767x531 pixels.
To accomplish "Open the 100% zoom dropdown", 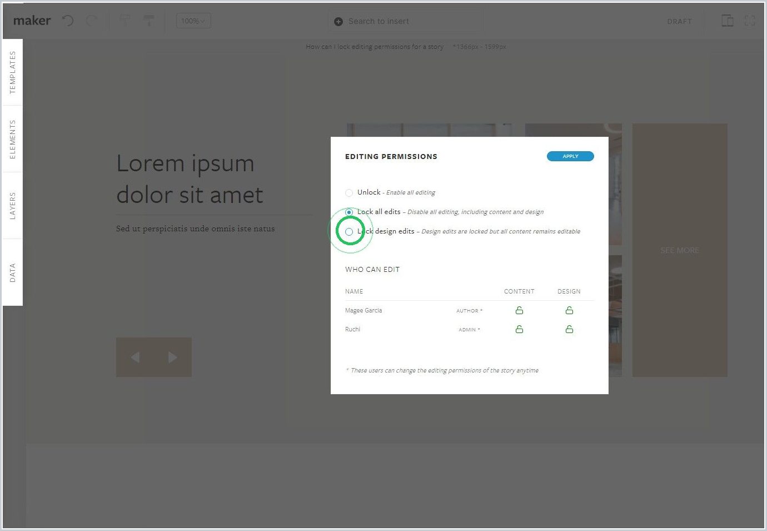I will tap(193, 21).
